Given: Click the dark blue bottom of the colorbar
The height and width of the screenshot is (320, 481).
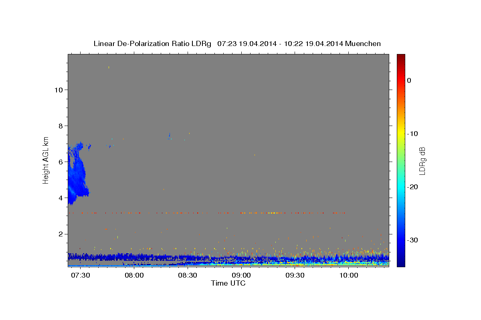Looking at the screenshot, I should (x=401, y=262).
